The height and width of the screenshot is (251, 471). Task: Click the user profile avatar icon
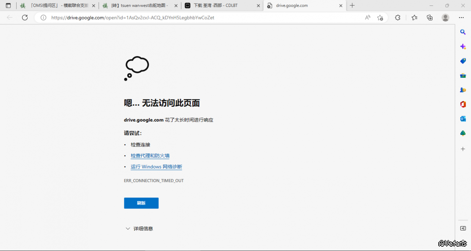[x=445, y=18]
